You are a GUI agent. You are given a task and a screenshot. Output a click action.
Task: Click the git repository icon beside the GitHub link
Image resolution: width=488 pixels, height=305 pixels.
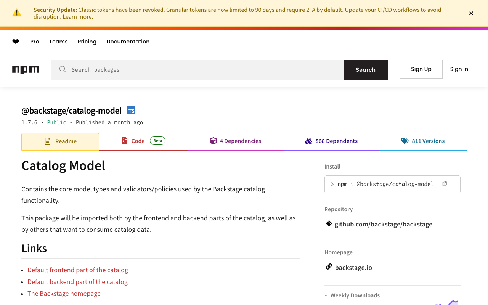point(329,223)
